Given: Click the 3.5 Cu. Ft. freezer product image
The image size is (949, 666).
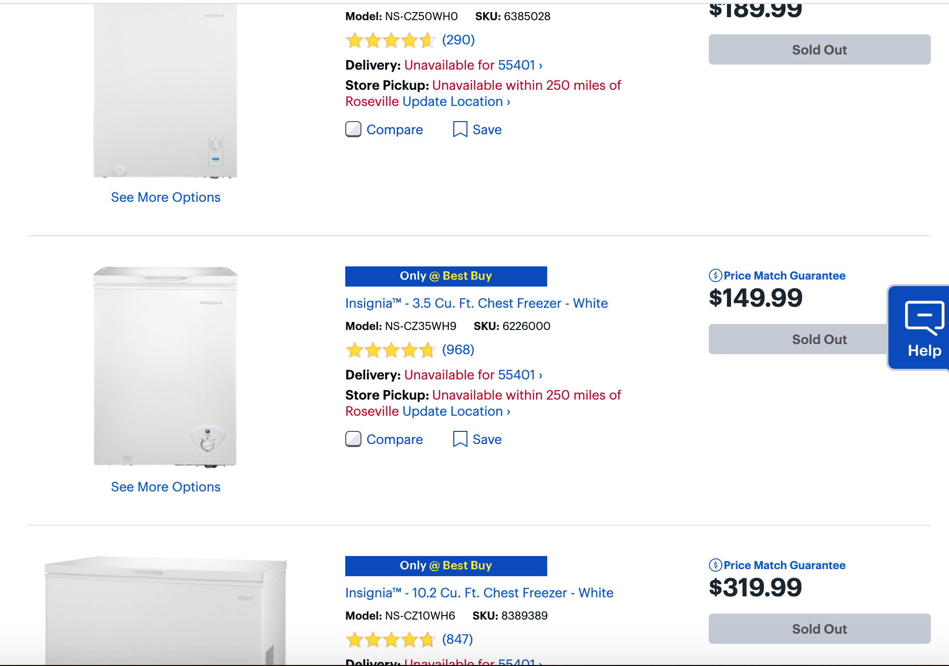Looking at the screenshot, I should click(x=165, y=366).
